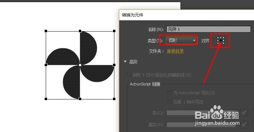Click the bottom-right selection handle of pinwheel

pos(114,99)
